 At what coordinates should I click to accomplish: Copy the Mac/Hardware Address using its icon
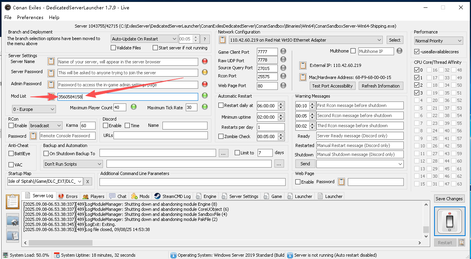coord(303,77)
